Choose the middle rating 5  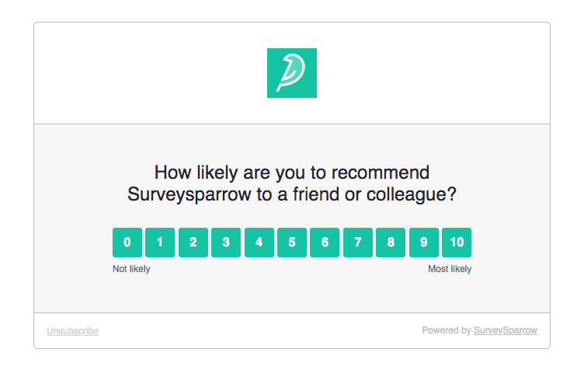coord(292,243)
